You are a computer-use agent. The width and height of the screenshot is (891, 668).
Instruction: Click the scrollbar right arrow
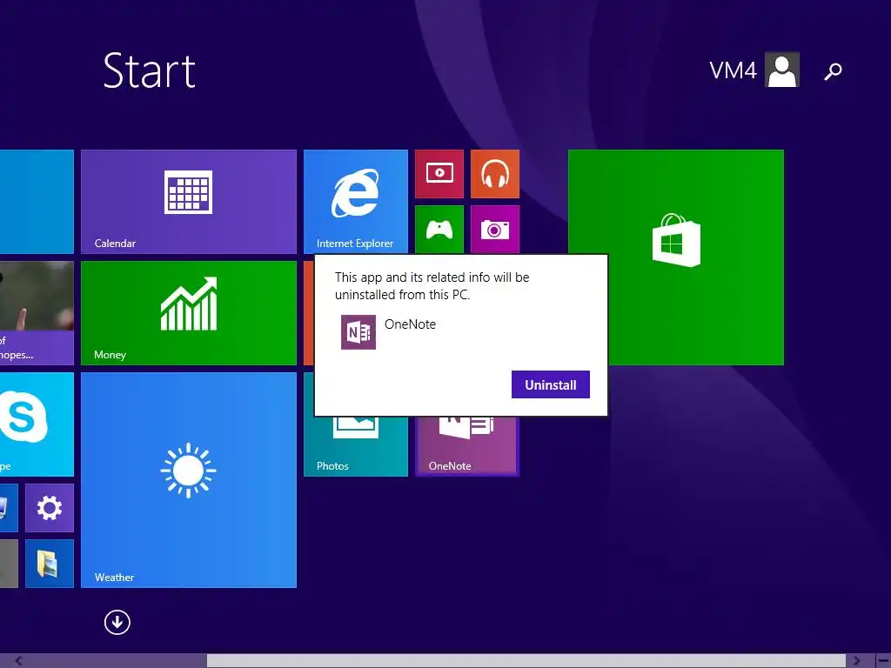857,661
